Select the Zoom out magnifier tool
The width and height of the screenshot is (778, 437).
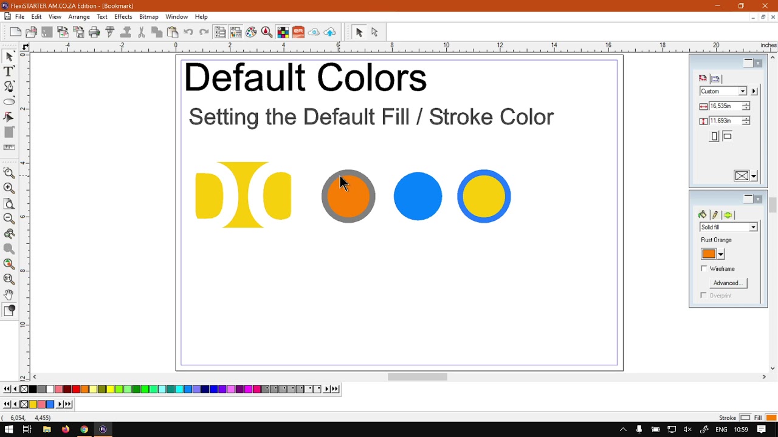(9, 218)
